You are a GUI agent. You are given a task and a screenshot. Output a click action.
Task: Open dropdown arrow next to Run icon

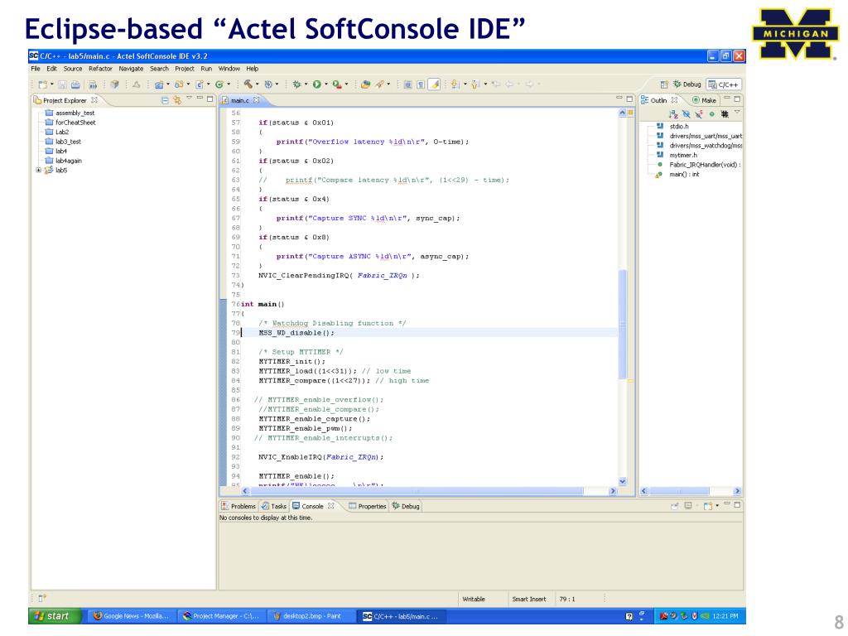pyautogui.click(x=326, y=84)
